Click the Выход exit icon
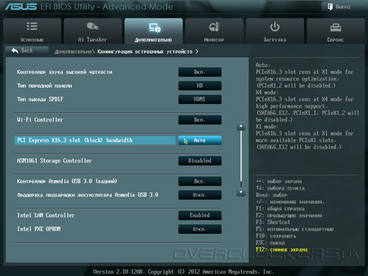This screenshot has height=276, width=368. click(x=330, y=7)
